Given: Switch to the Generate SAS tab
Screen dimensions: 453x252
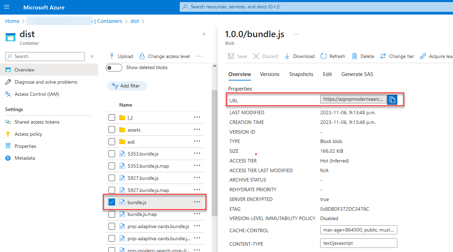Looking at the screenshot, I should click(357, 74).
